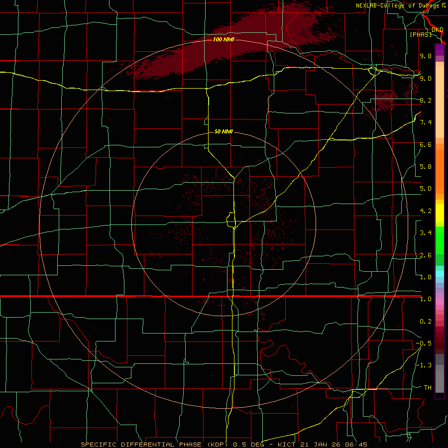Click the -0.5 value on the color scale
Screen dimensions: 448x448
[x=424, y=343]
